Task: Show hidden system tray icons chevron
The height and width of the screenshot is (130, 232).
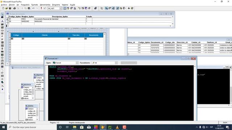Action: pos(196,127)
